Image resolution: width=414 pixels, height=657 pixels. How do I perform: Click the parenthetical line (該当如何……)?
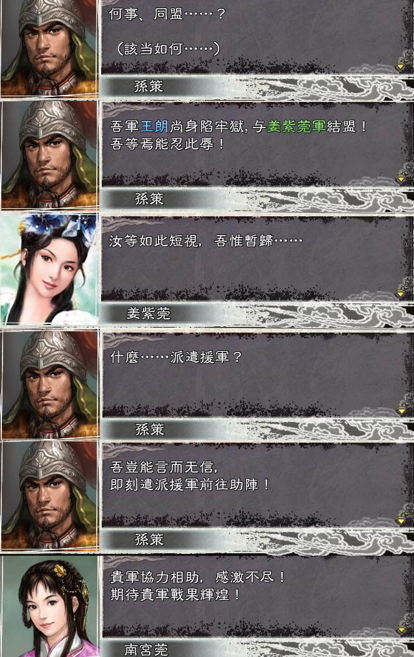pyautogui.click(x=167, y=49)
